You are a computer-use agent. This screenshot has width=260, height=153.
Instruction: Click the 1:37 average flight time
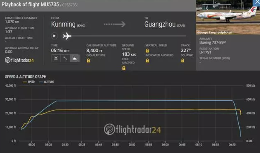coord(9,32)
